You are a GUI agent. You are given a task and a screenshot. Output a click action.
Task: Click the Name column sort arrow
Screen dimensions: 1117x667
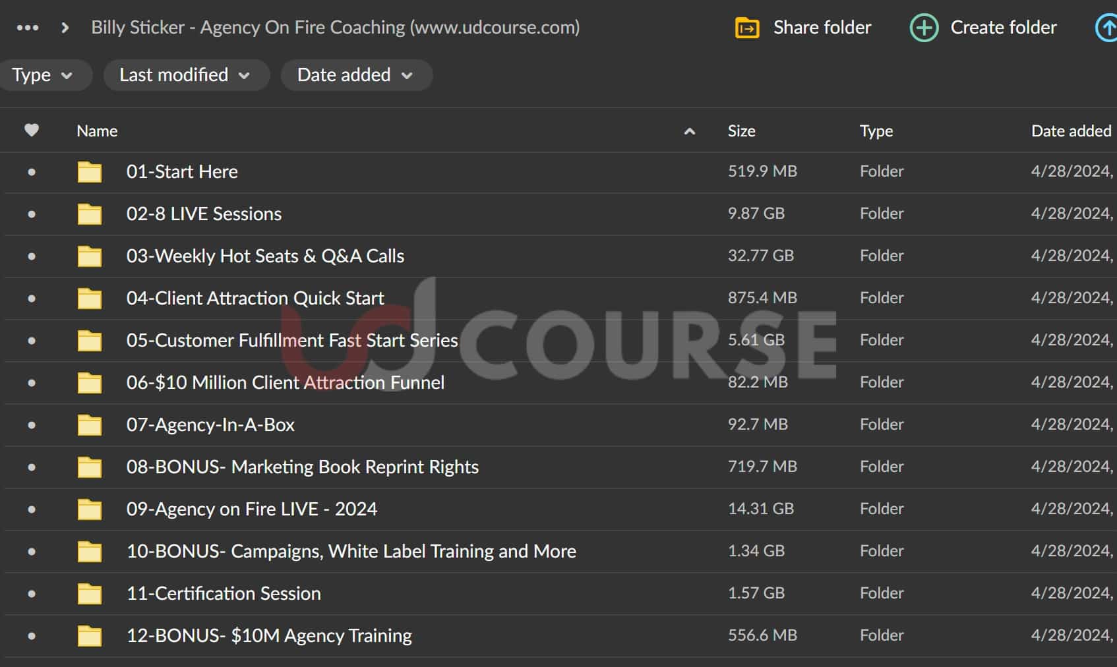(690, 131)
